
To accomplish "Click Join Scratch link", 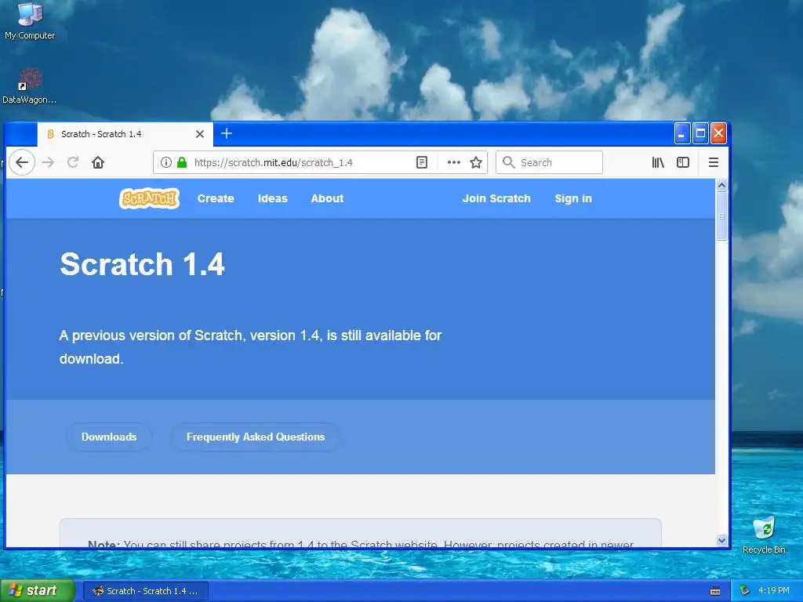I will point(496,198).
